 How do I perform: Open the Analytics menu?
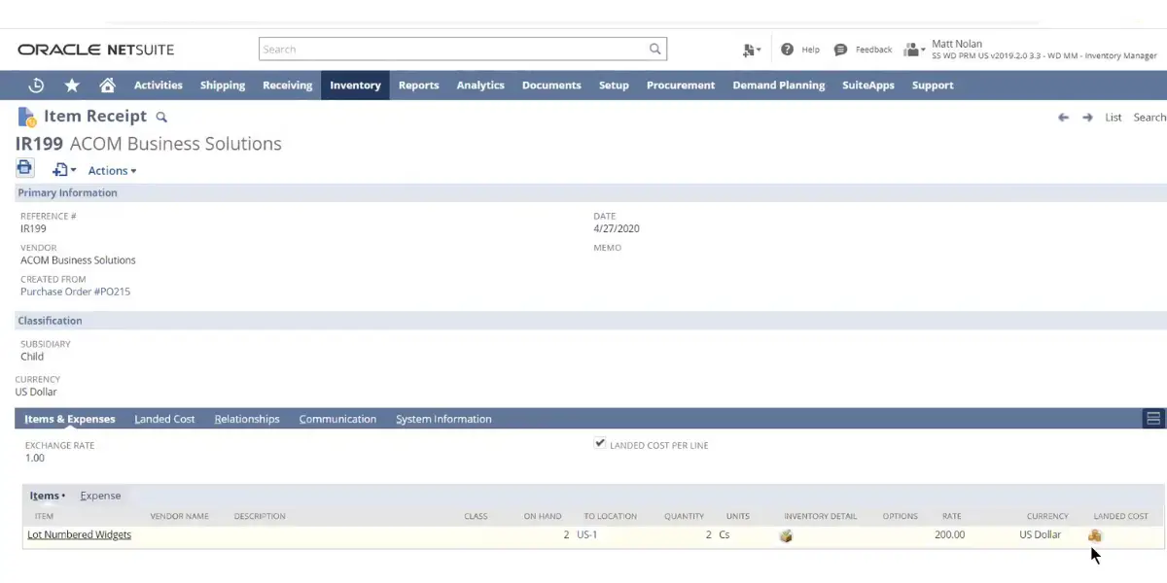click(x=480, y=86)
